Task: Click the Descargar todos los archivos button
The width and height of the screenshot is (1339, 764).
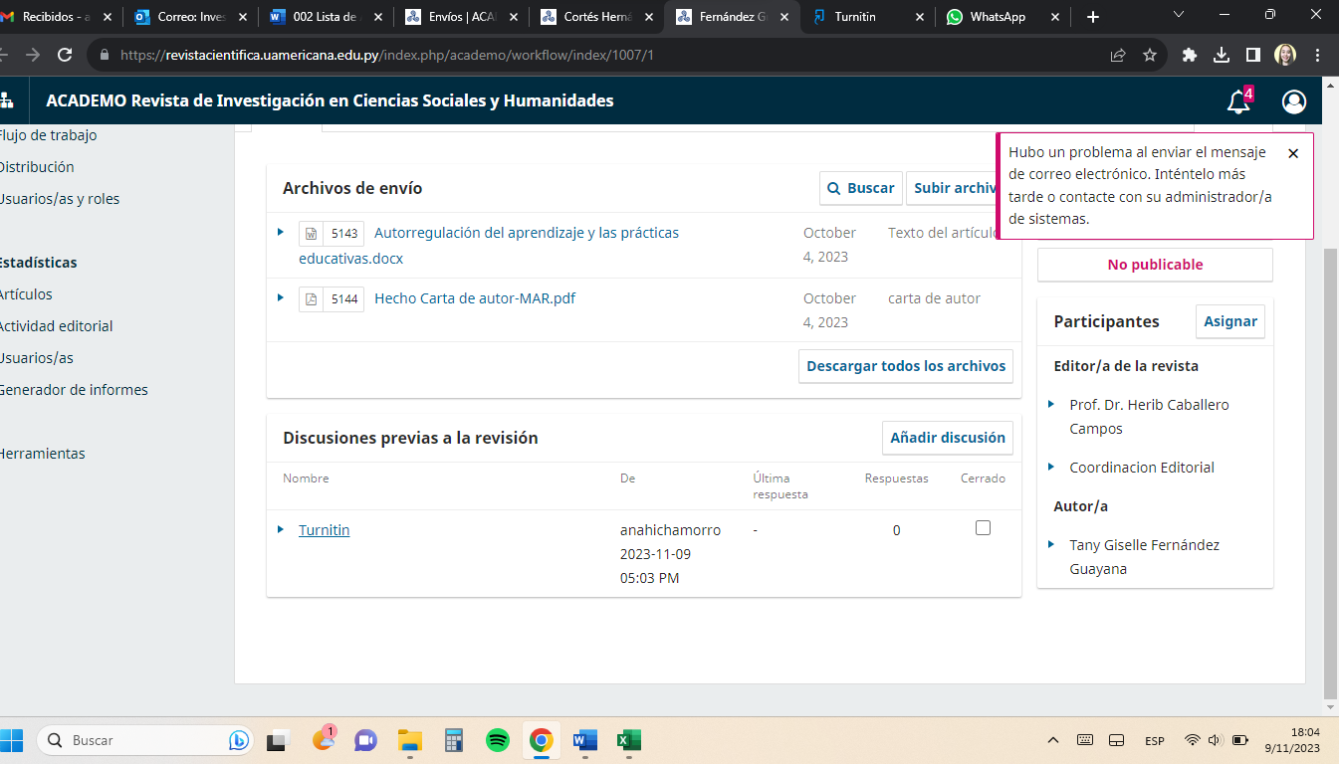Action: click(x=905, y=366)
